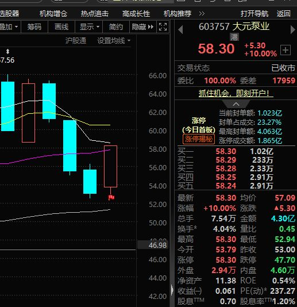Viewport: 297px width, 307px height.
Task: Click the last red hollow candlestick
Action: point(110,166)
